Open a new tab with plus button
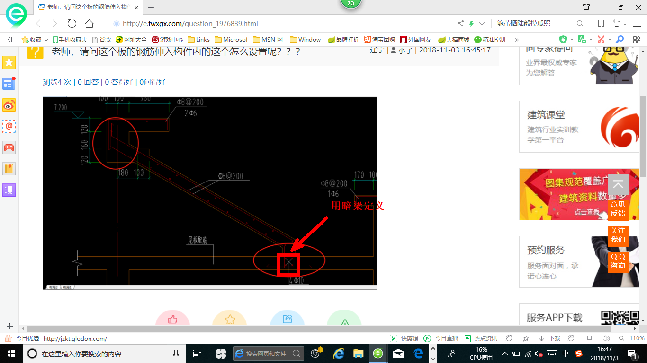The width and height of the screenshot is (647, 363). coord(151,8)
